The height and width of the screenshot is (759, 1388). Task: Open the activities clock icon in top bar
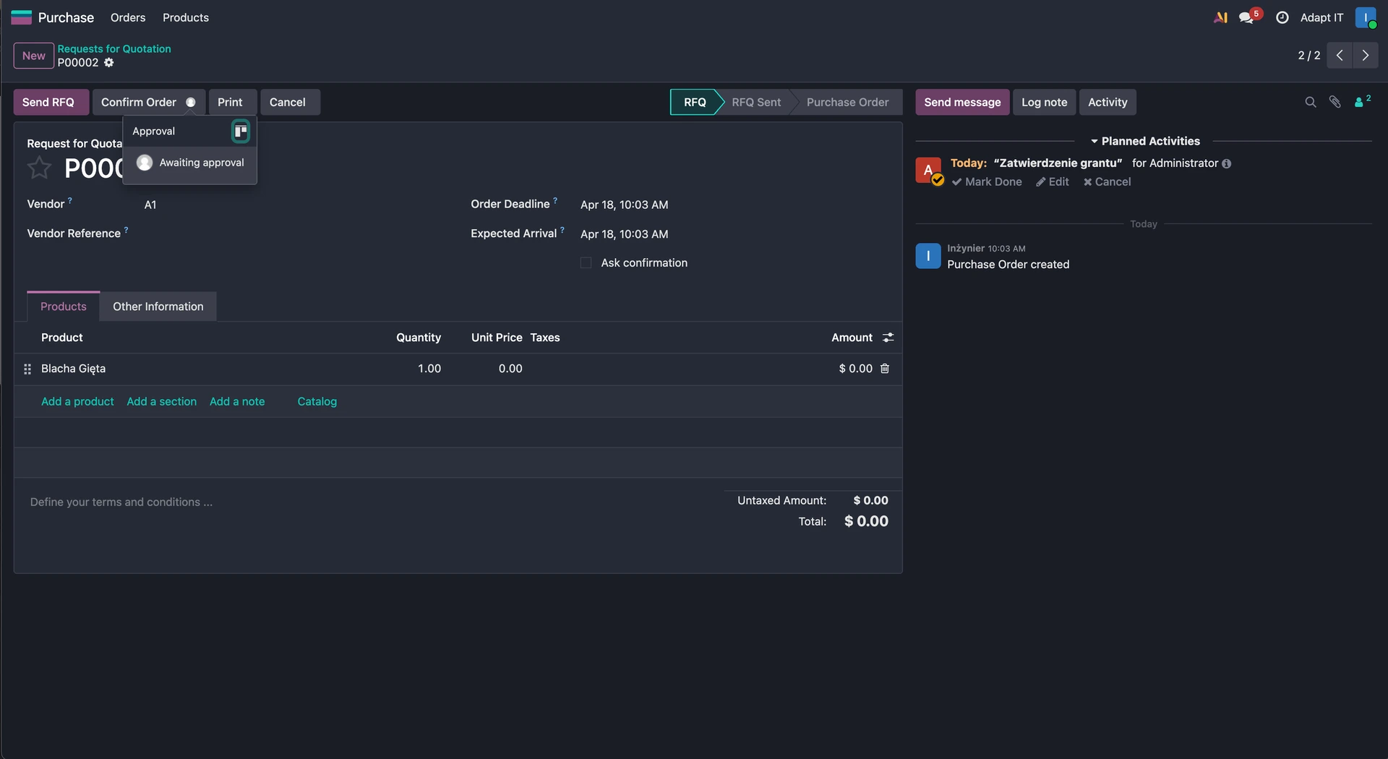click(x=1282, y=17)
